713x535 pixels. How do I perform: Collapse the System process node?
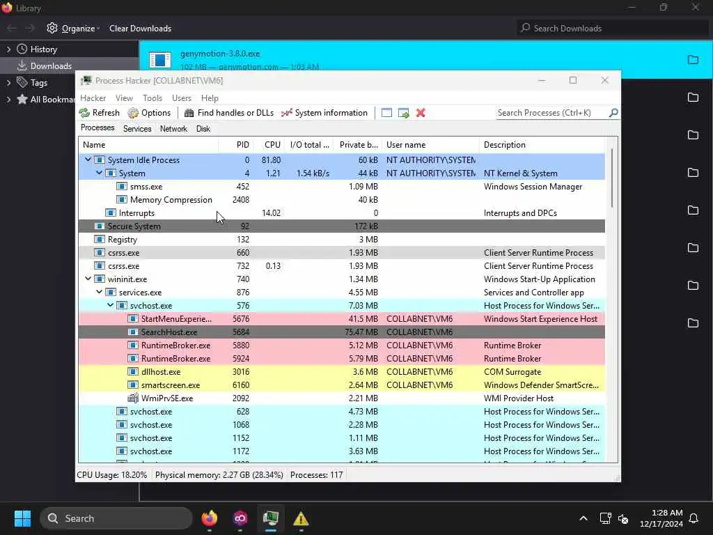[99, 173]
